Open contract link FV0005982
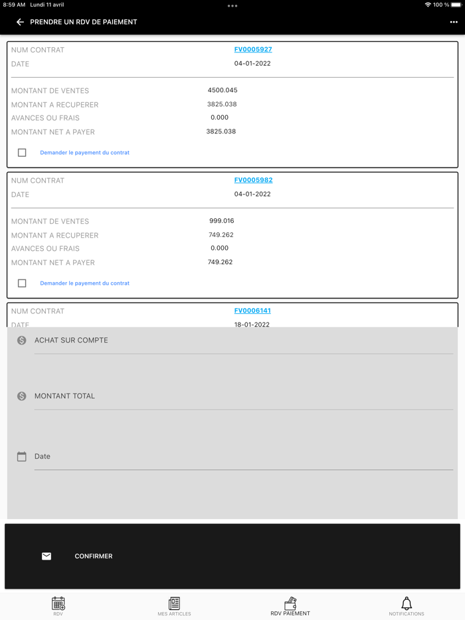465x620 pixels. (x=253, y=181)
